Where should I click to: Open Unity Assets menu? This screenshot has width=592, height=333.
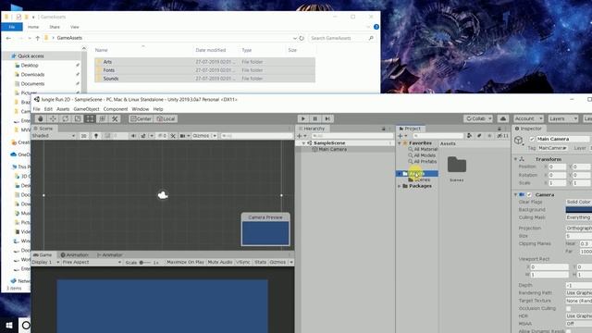pyautogui.click(x=63, y=109)
